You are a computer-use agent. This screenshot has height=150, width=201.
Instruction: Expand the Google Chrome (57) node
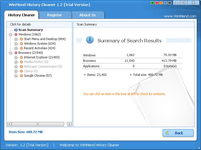[x=16, y=76]
